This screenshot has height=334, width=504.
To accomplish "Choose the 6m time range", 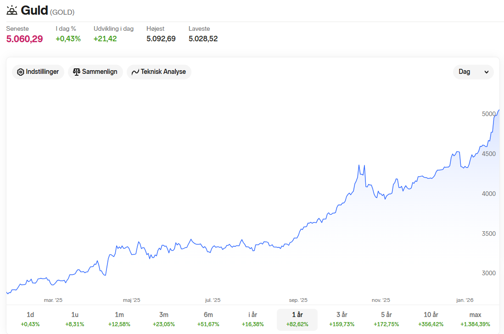I will coord(208,319).
